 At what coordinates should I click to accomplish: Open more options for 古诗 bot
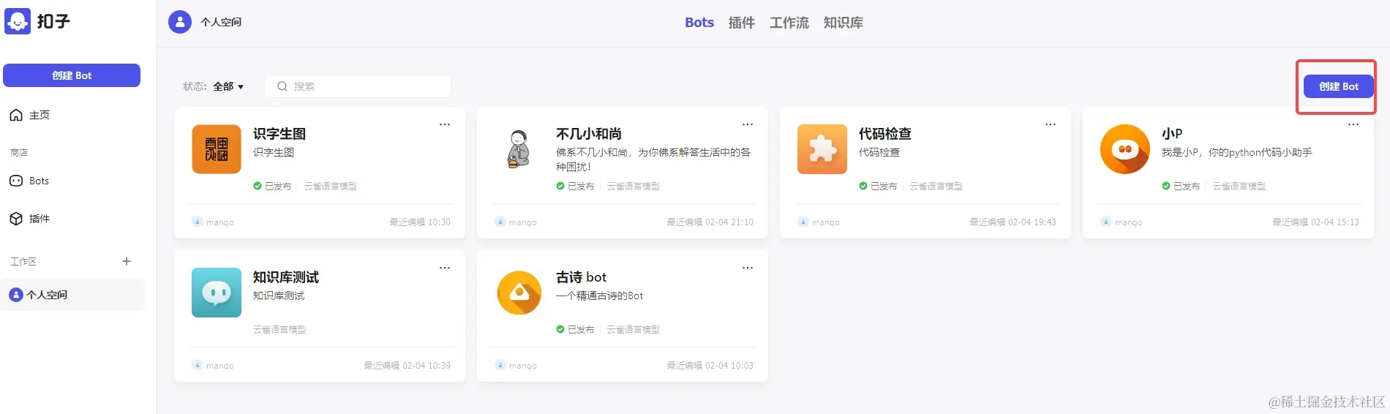[x=748, y=268]
